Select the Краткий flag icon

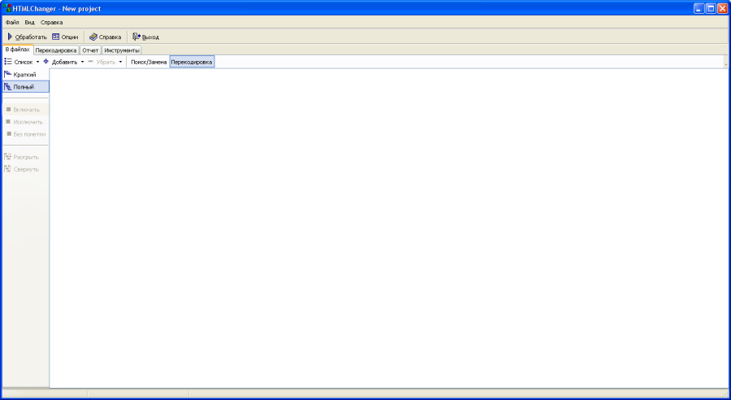tap(7, 74)
